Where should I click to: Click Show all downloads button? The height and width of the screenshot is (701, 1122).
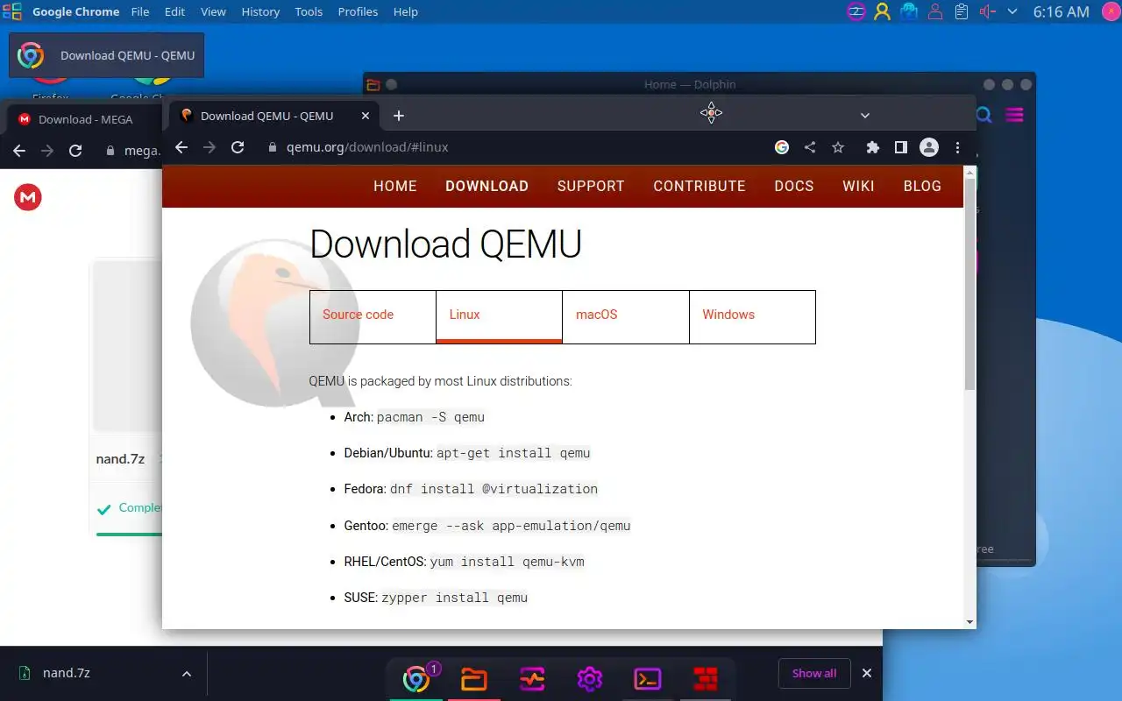813,673
